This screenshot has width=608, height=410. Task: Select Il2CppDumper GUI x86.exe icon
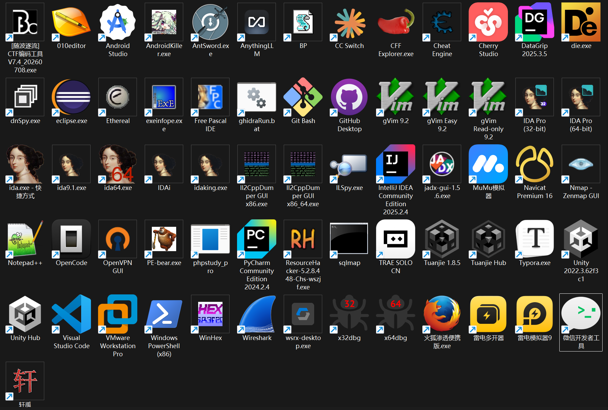[257, 164]
